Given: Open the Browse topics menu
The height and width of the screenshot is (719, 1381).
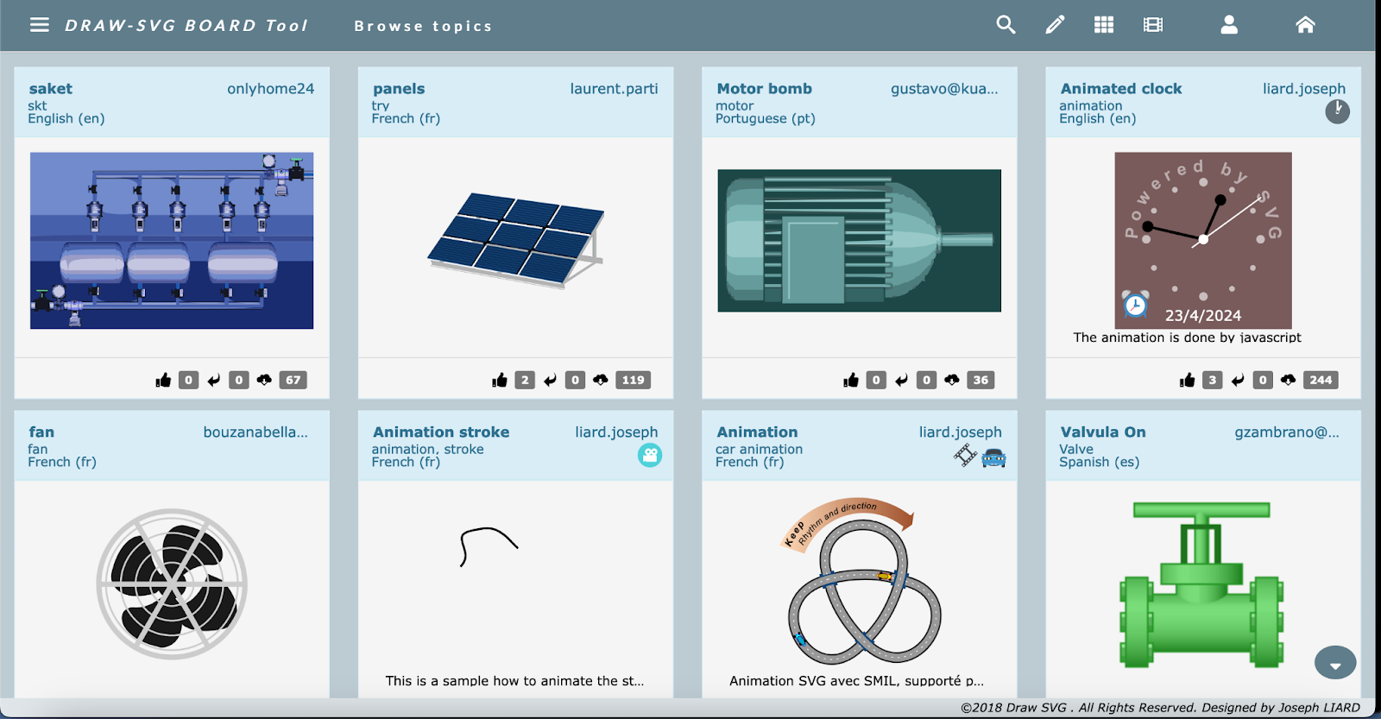Looking at the screenshot, I should click(423, 26).
